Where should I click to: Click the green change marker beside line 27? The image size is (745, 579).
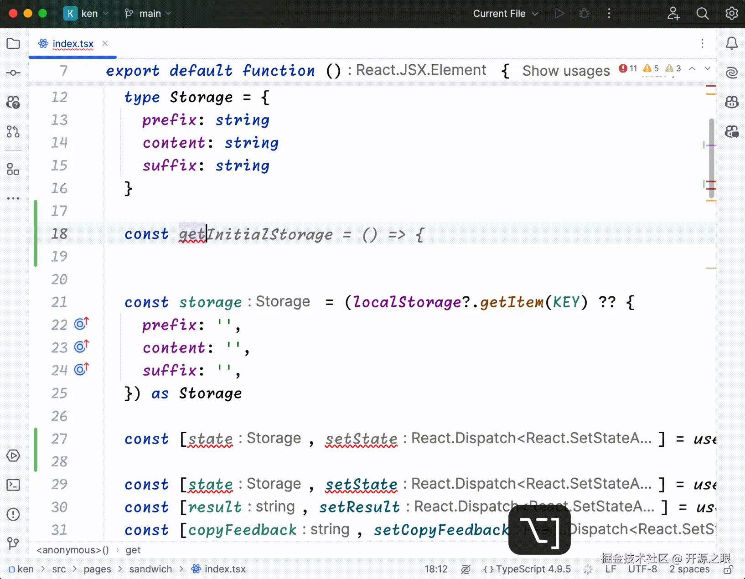click(36, 450)
